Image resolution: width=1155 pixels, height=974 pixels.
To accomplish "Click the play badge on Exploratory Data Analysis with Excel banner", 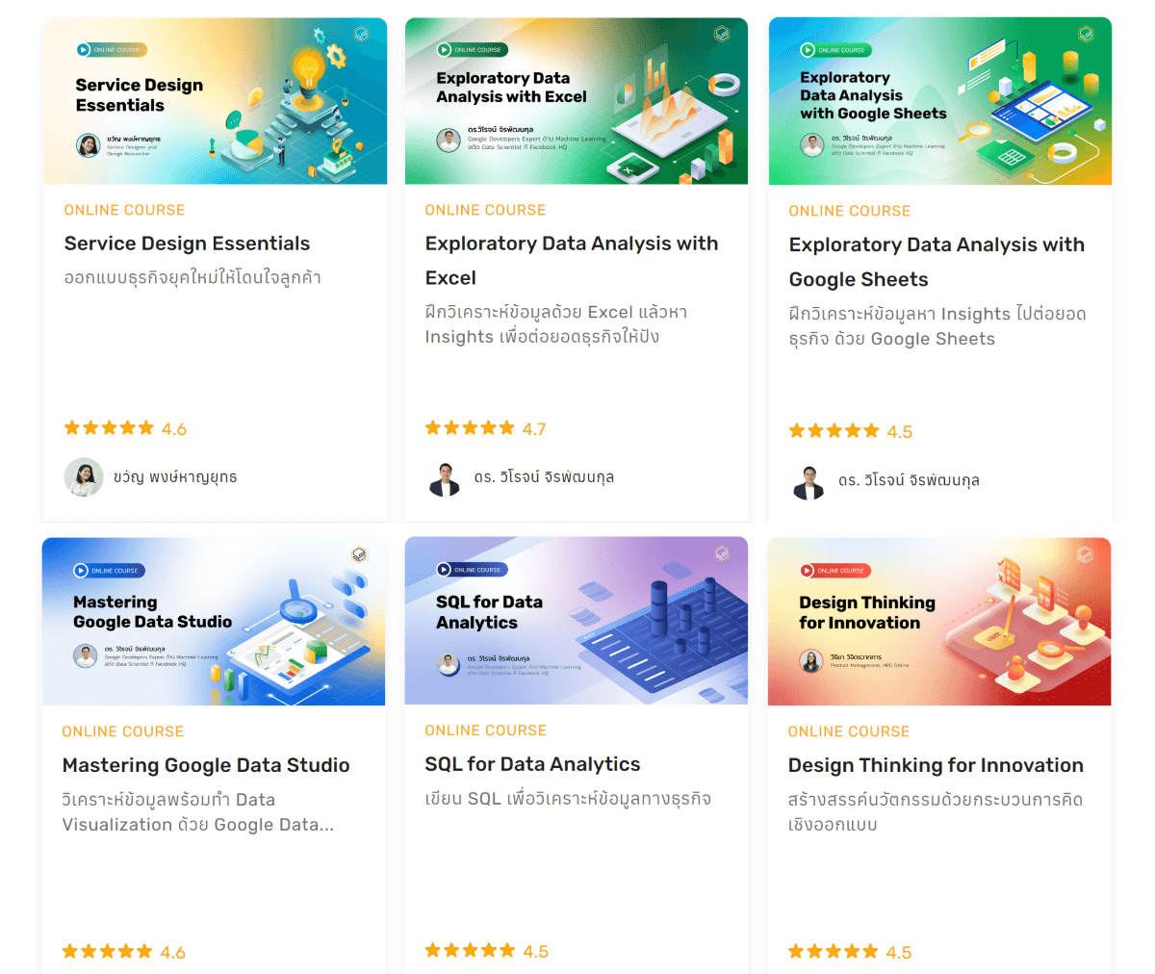I will point(444,50).
